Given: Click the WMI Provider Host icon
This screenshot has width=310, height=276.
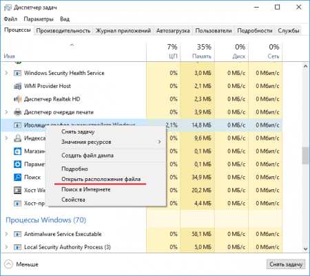Looking at the screenshot, I should [x=17, y=86].
